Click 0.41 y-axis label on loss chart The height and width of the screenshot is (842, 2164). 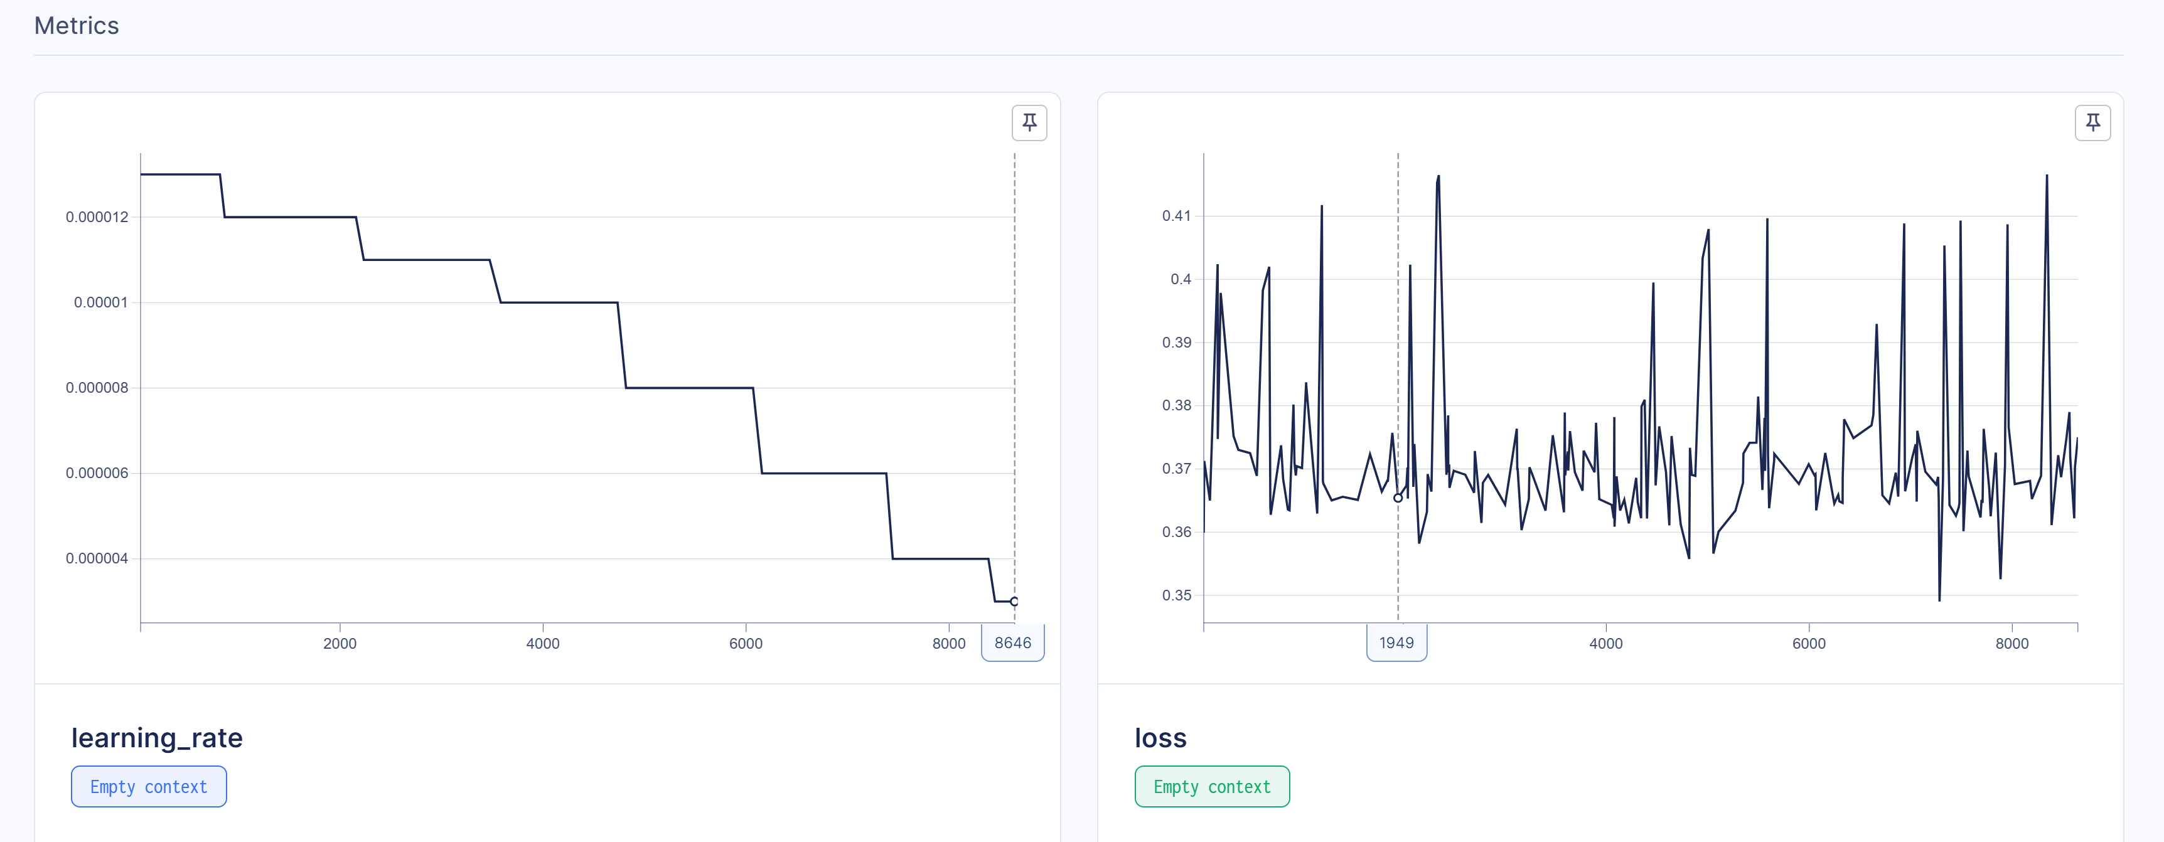tap(1176, 216)
